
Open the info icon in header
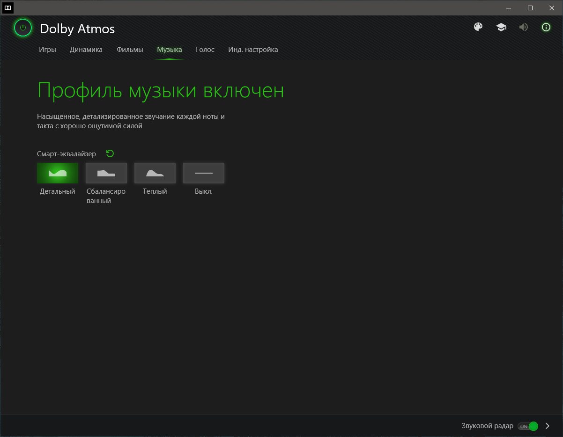(x=546, y=27)
